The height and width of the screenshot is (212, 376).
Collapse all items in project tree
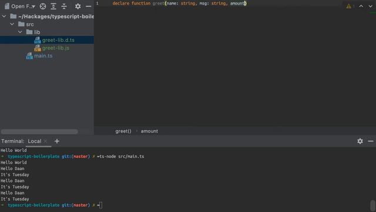pos(64,6)
